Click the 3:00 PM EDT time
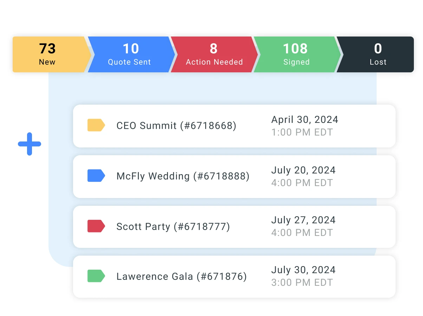The image size is (423, 316). (x=302, y=283)
